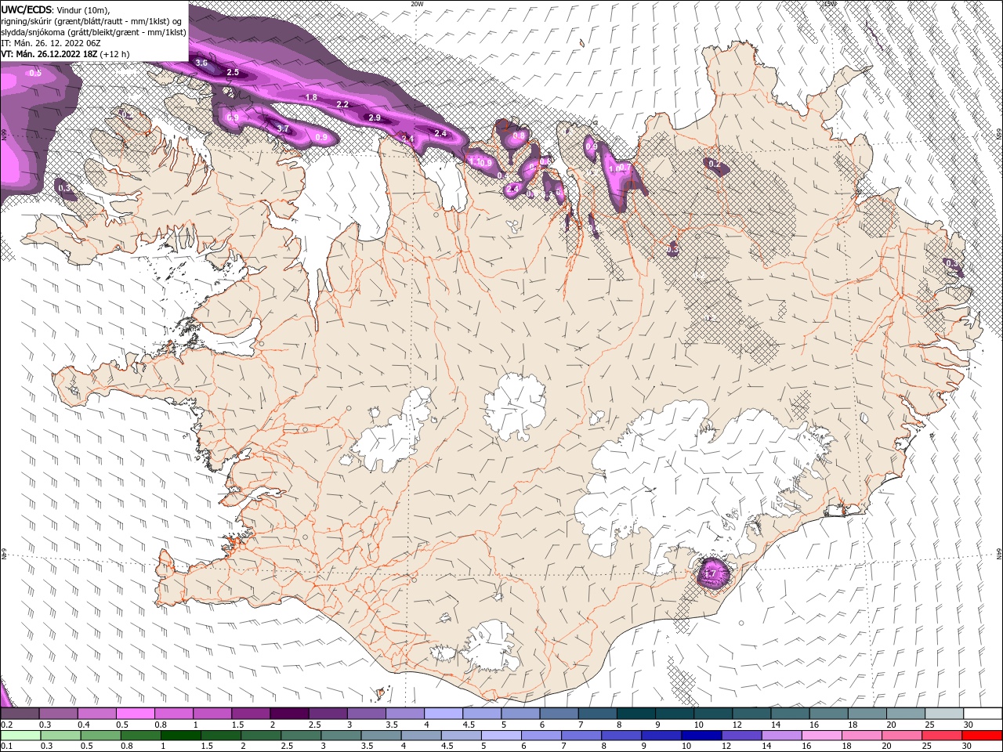Click the 0.2 value in the northeast highlands
The width and height of the screenshot is (1003, 752).
coord(715,164)
